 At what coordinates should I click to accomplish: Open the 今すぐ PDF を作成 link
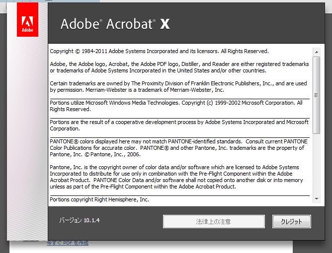pyautogui.click(x=68, y=243)
